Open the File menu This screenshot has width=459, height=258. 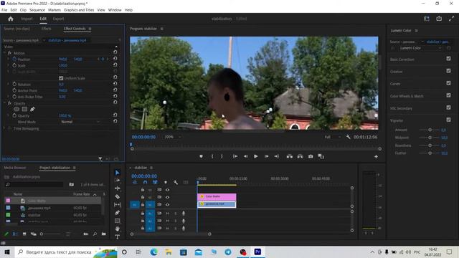[x=4, y=10]
